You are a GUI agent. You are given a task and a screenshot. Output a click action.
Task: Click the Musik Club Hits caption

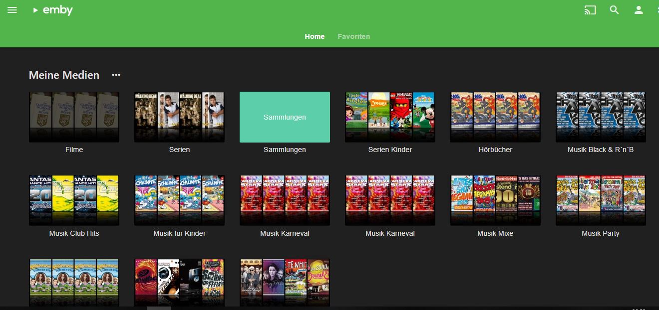[74, 233]
